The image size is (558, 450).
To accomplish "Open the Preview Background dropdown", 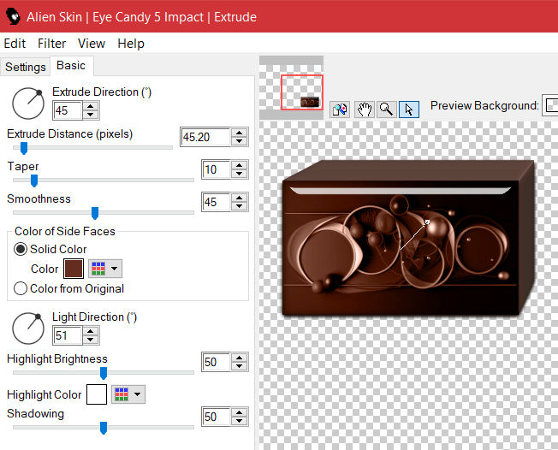I will point(551,105).
